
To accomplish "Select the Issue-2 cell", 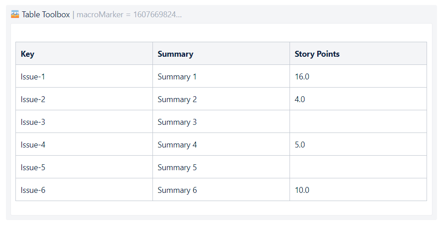I will [x=84, y=99].
